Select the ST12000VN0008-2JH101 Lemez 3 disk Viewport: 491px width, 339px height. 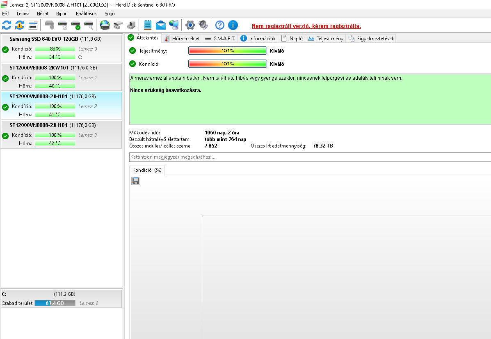tap(62, 134)
